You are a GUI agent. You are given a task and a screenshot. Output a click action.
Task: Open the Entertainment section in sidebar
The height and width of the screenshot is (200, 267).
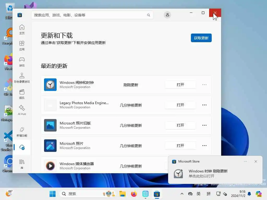click(22, 94)
